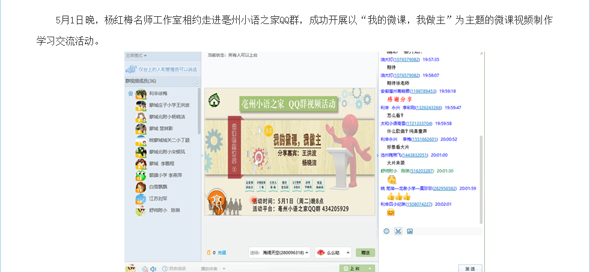The width and height of the screenshot is (590, 272).
Task: Click the on-stage badge beside 利辛徐梅
Action: click(x=130, y=94)
